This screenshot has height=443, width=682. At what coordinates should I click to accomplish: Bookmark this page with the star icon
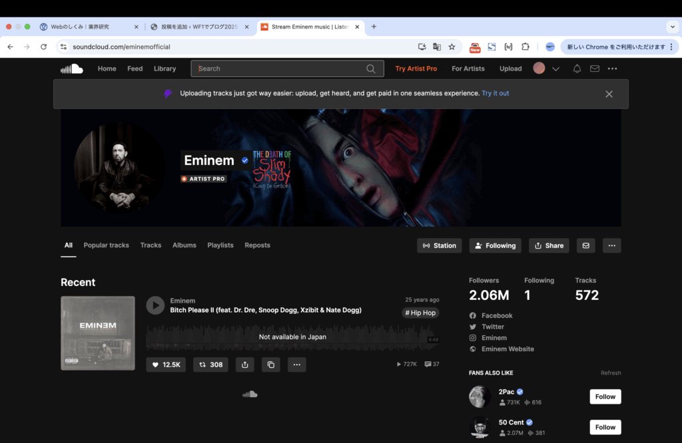tap(452, 47)
